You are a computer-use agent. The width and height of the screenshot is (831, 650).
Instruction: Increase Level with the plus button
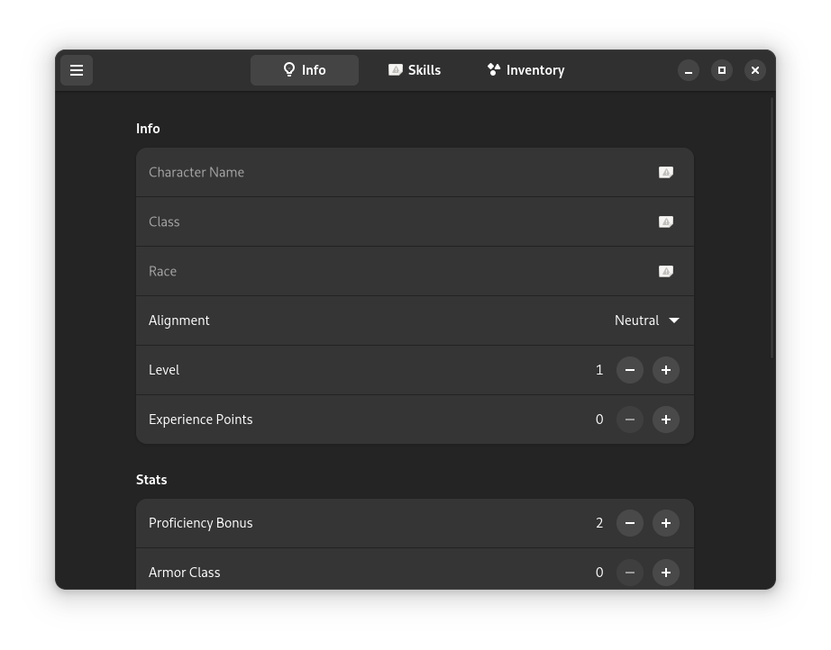pos(666,370)
